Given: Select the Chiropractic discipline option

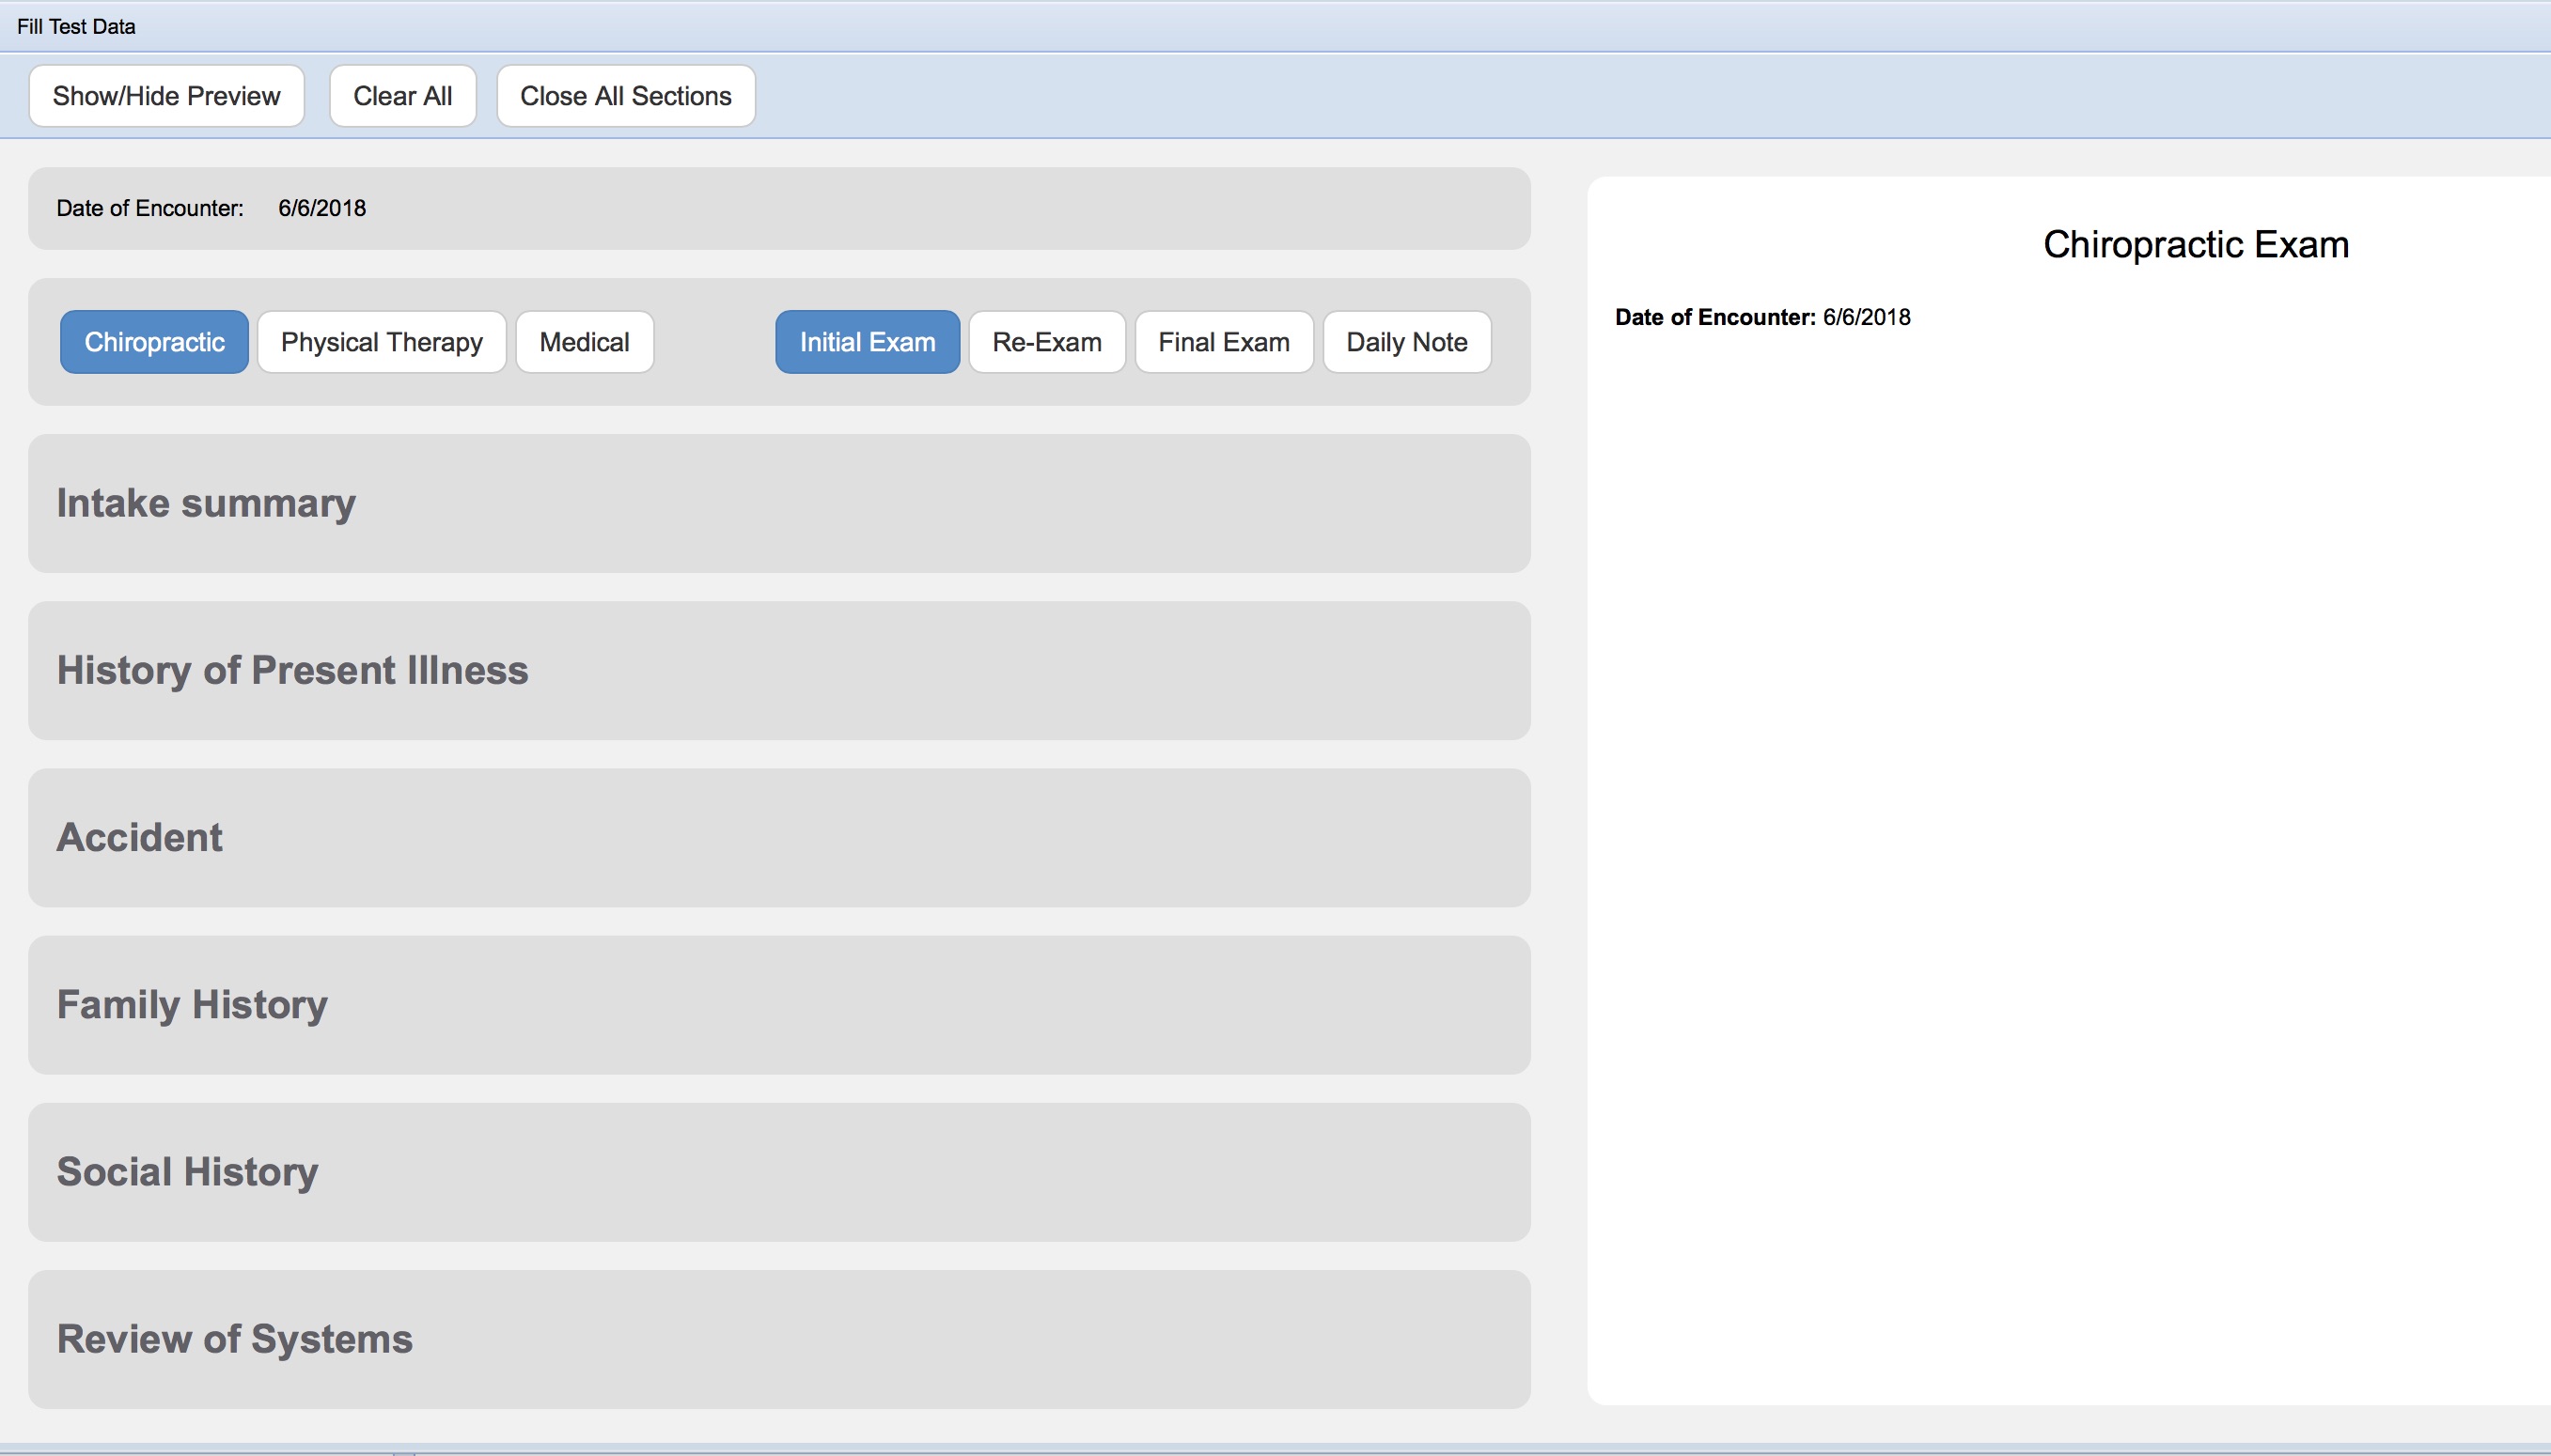Looking at the screenshot, I should click(154, 342).
